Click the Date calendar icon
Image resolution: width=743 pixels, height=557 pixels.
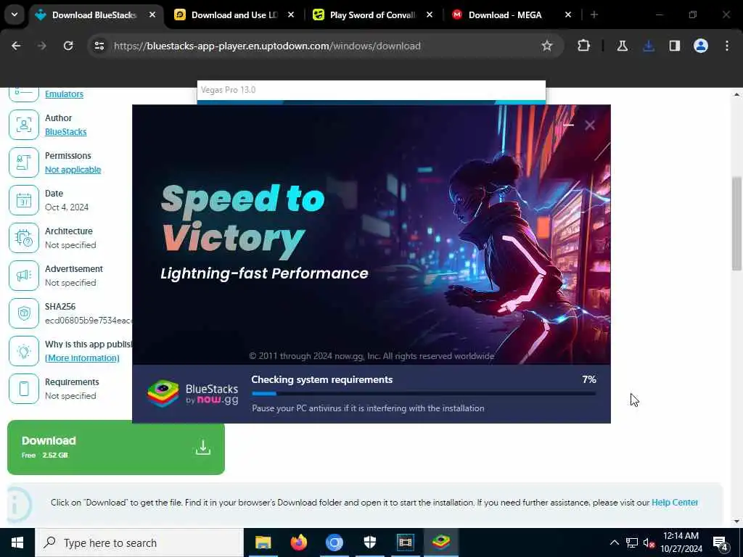pyautogui.click(x=24, y=200)
